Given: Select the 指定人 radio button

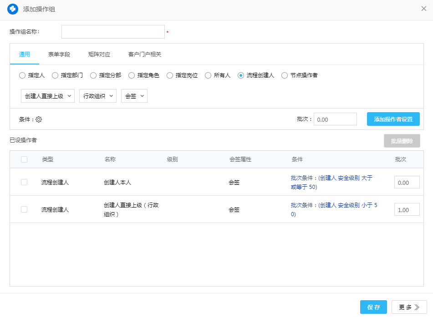Looking at the screenshot, I should pos(22,75).
